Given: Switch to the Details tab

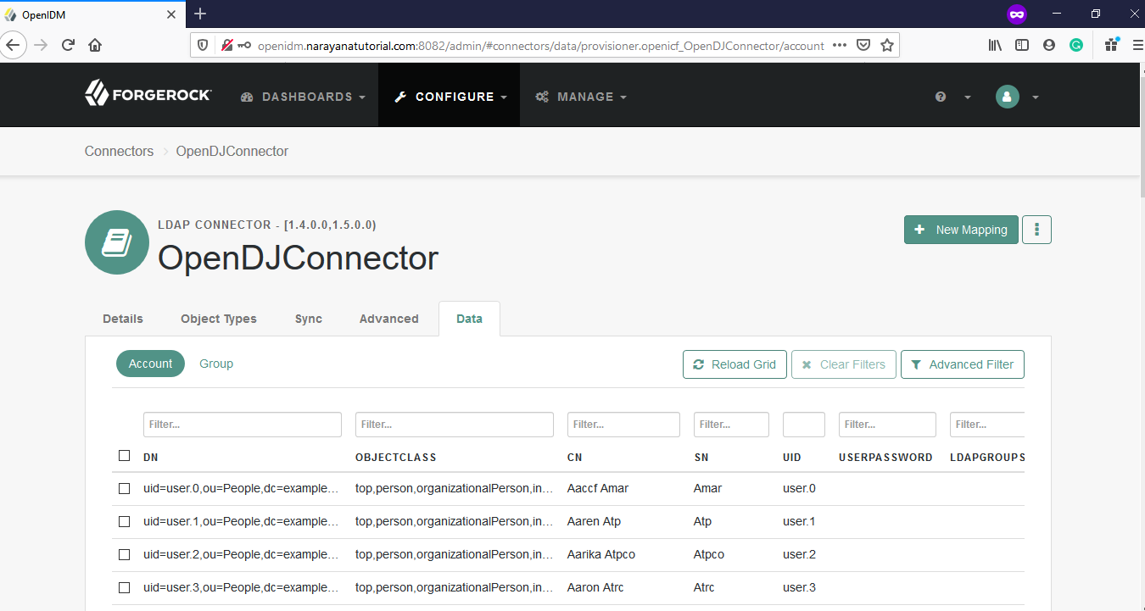Looking at the screenshot, I should [123, 319].
